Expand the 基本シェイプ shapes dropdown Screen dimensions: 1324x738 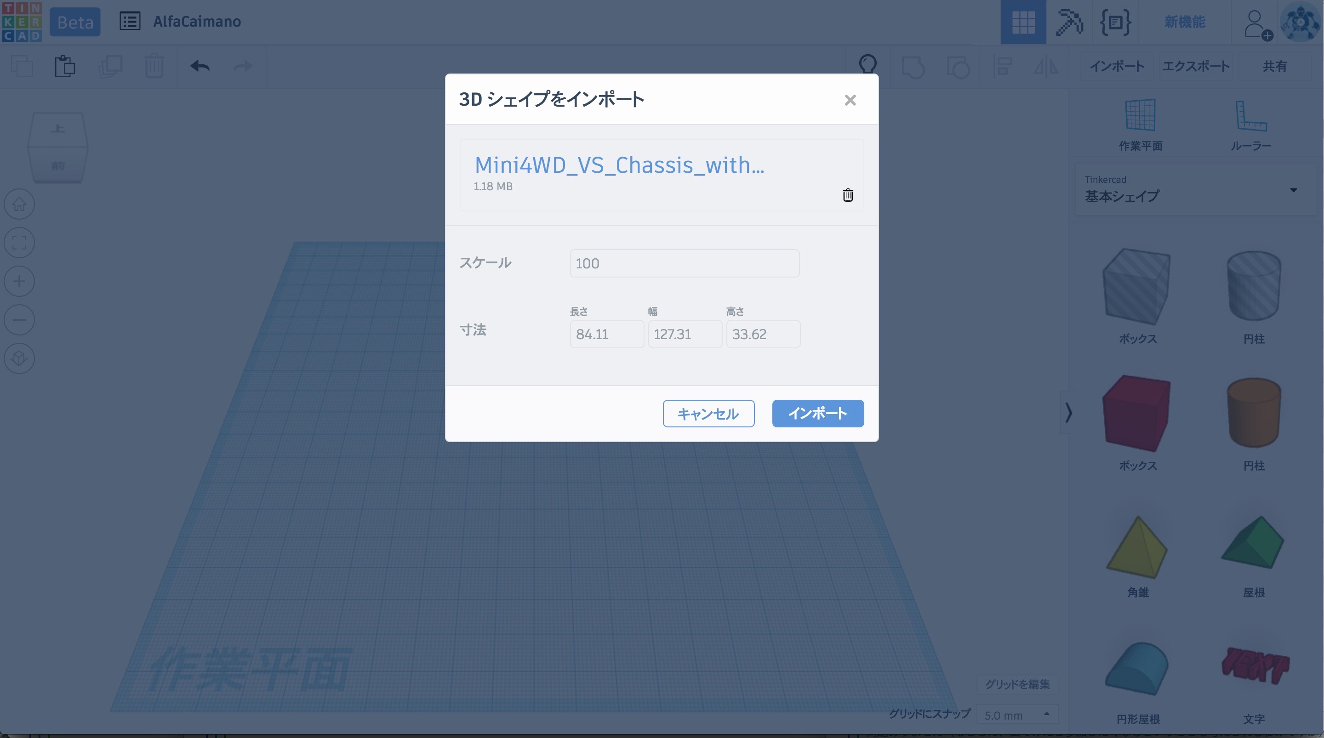click(1293, 190)
